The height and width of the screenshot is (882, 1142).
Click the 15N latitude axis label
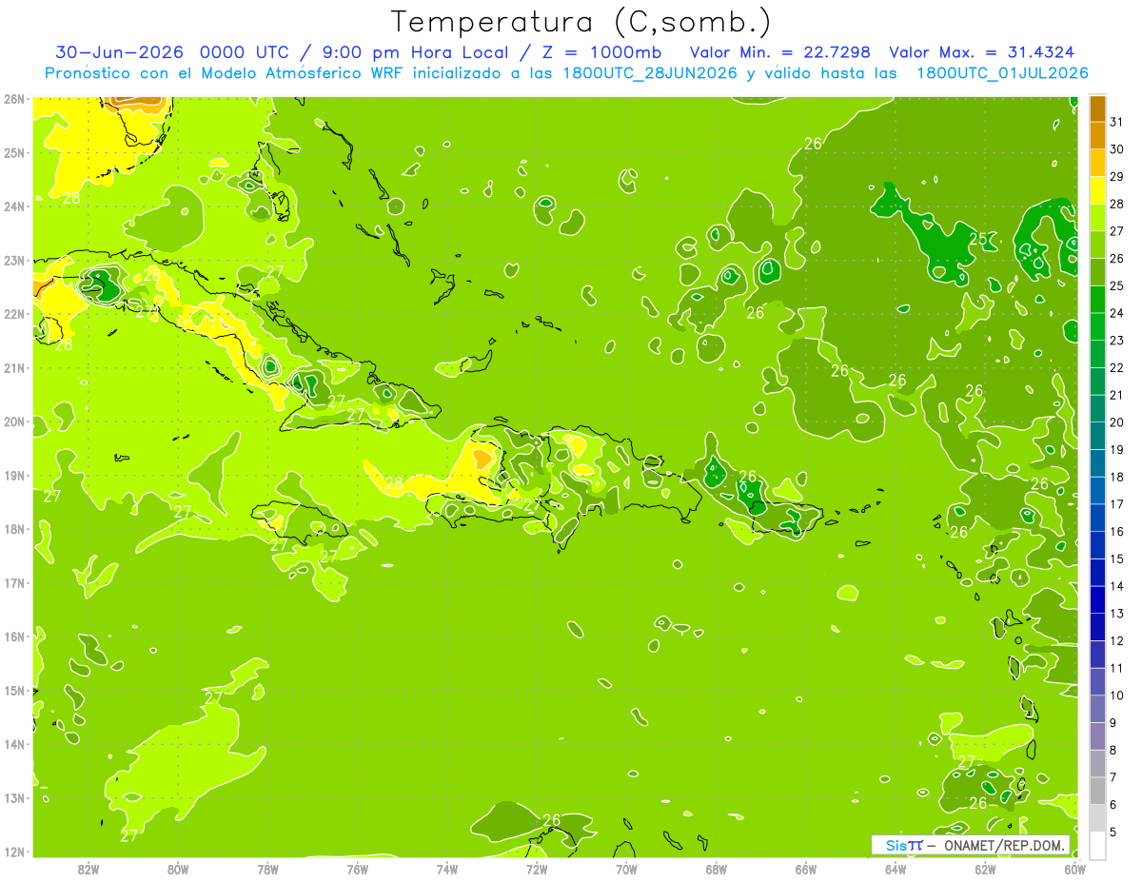tap(13, 691)
